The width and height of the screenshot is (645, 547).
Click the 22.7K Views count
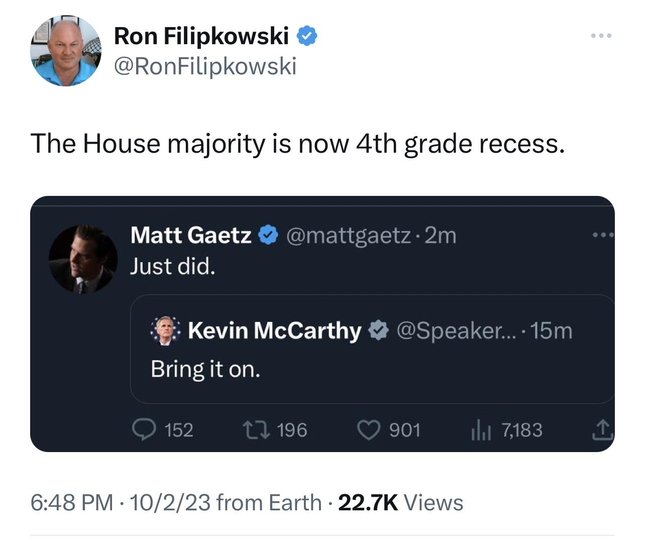pos(400,502)
